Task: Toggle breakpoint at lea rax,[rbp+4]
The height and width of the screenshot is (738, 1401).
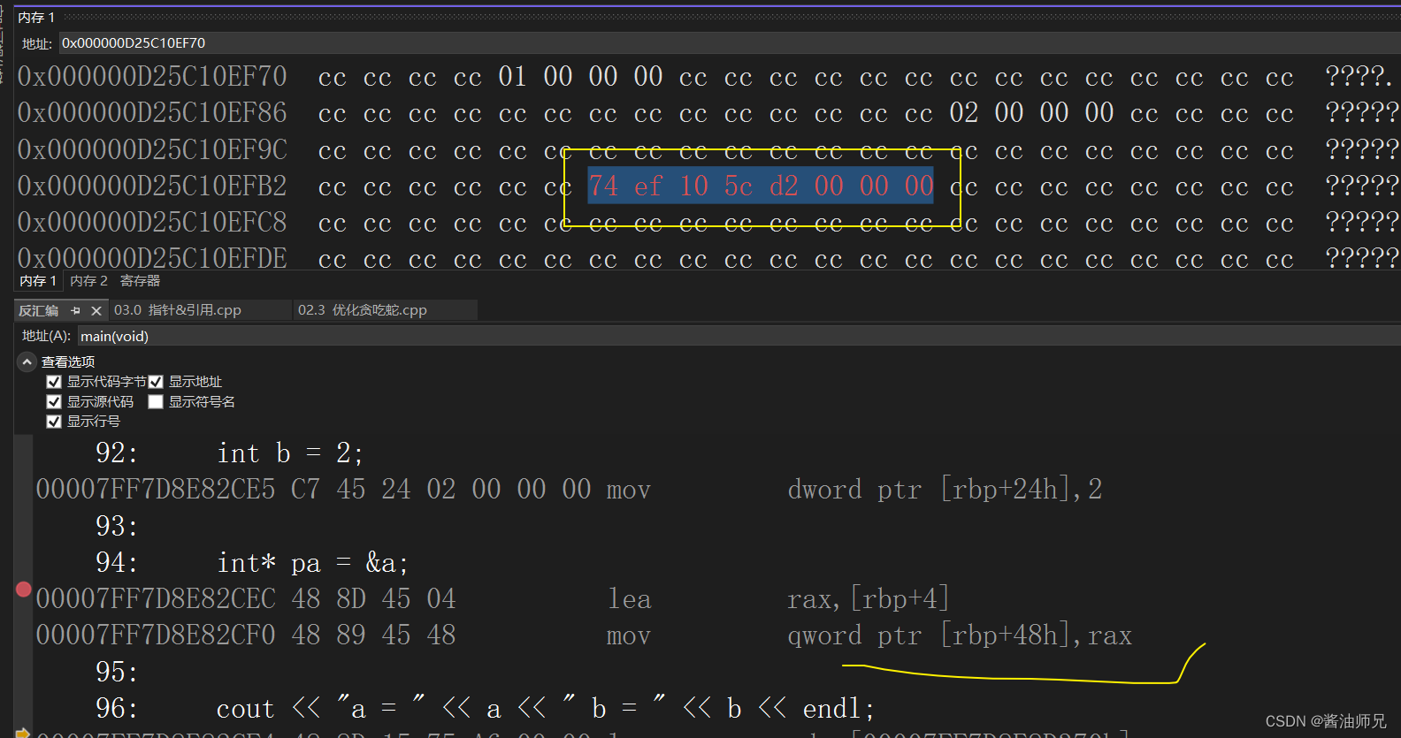Action: click(x=24, y=590)
